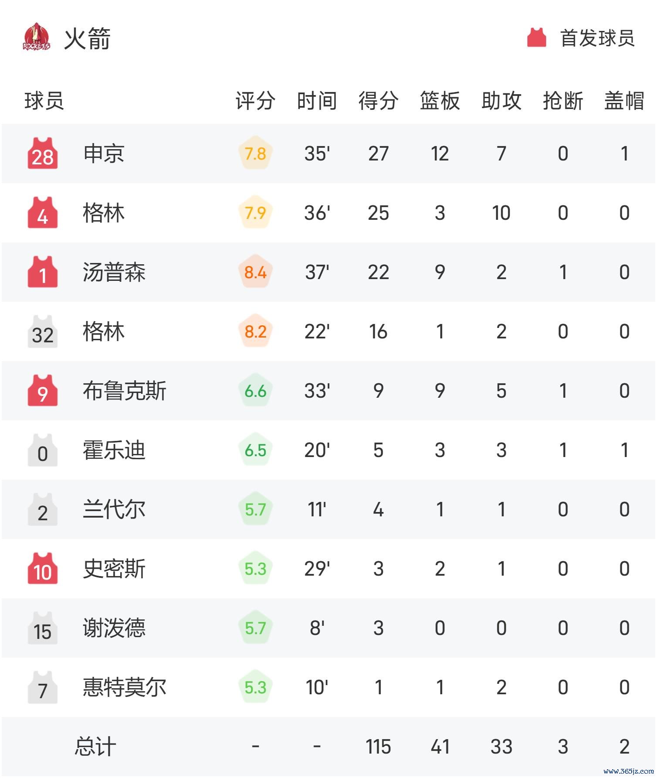Image resolution: width=657 pixels, height=778 pixels.
Task: Open player 布鲁克斯 profile
Action: point(125,391)
